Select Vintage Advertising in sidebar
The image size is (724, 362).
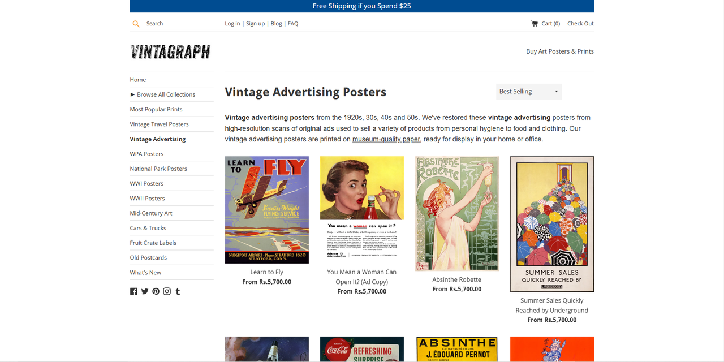point(158,139)
